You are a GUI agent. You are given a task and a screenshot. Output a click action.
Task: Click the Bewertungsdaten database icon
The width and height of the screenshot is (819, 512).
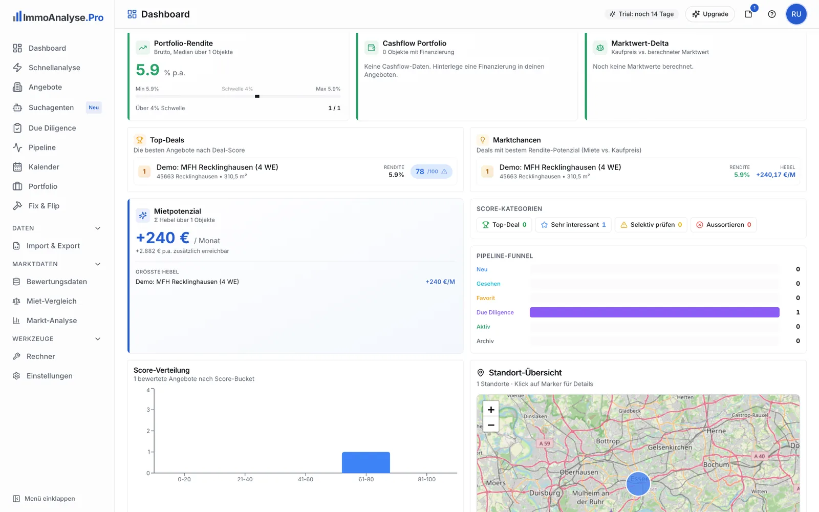coord(16,282)
